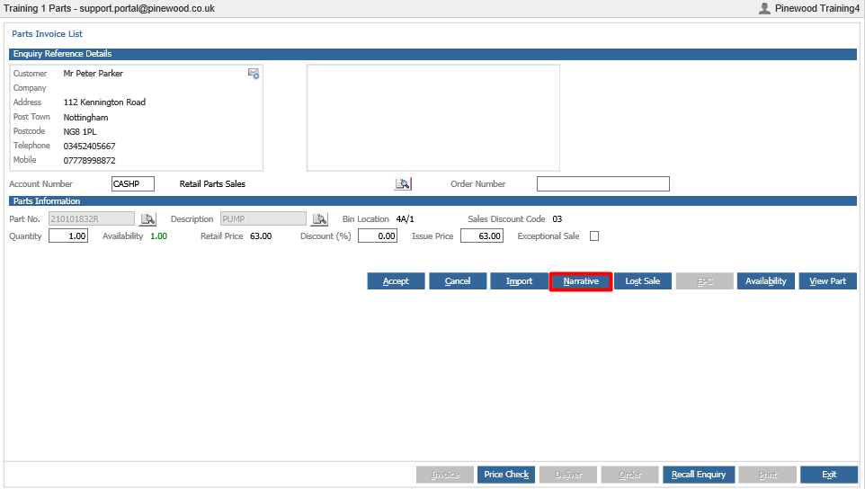Open the Narrative button
Viewport: 865px width, 489px height.
[x=581, y=281]
